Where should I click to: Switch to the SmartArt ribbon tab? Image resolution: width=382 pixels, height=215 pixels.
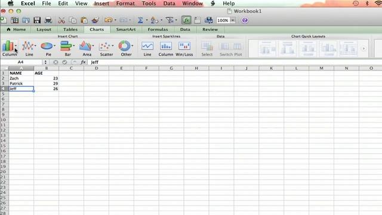(126, 29)
